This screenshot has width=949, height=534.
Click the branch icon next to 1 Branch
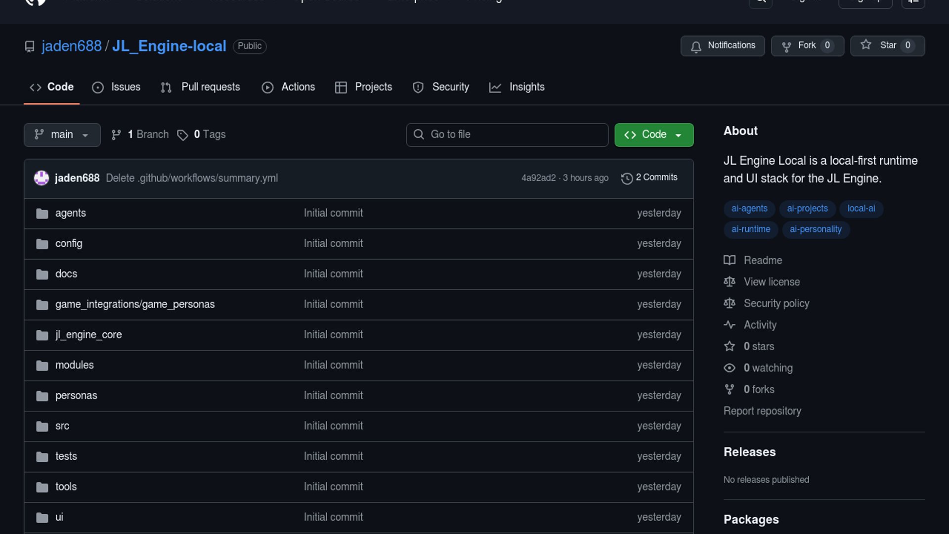click(116, 135)
